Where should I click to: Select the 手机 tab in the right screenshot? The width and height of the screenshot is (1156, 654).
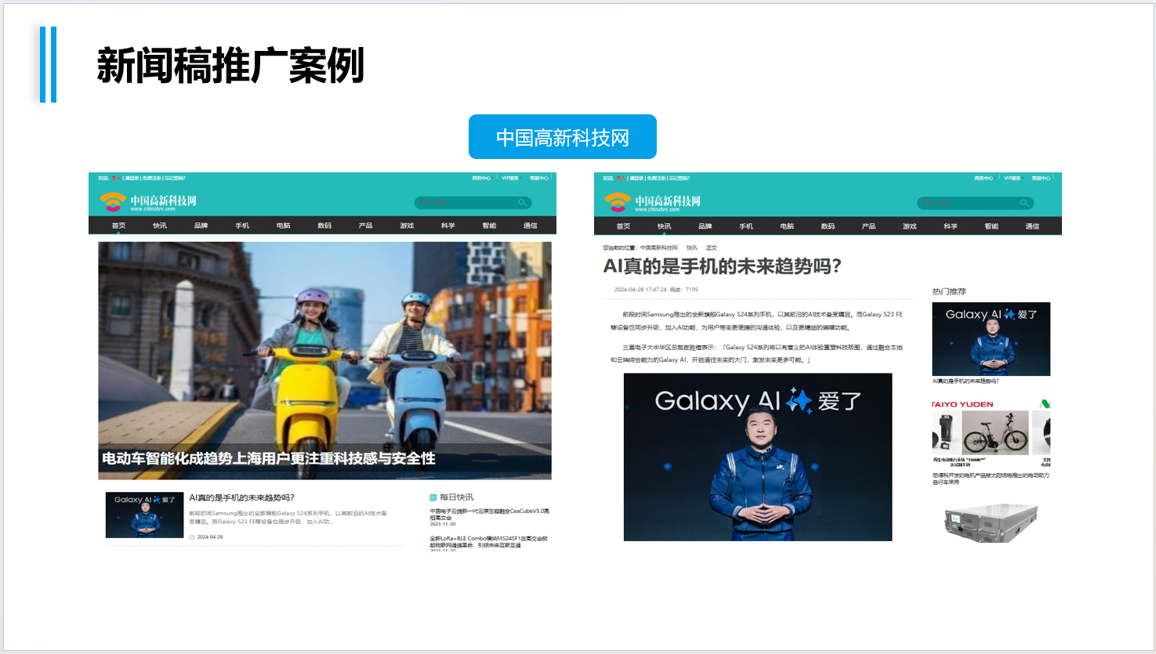click(x=746, y=226)
